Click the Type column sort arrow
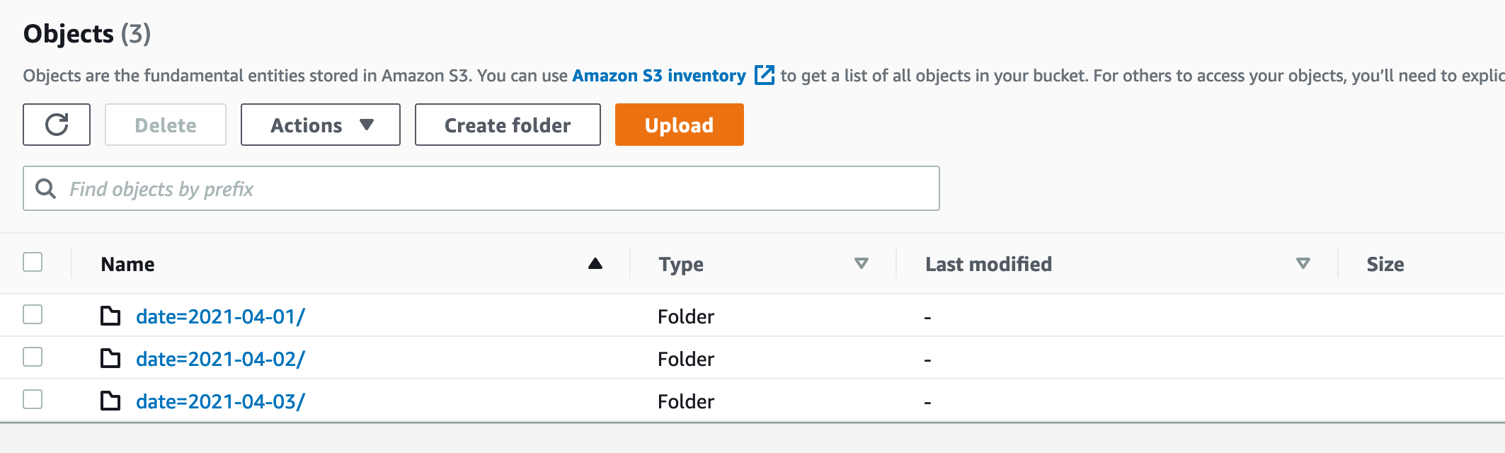This screenshot has height=453, width=1505. [862, 264]
